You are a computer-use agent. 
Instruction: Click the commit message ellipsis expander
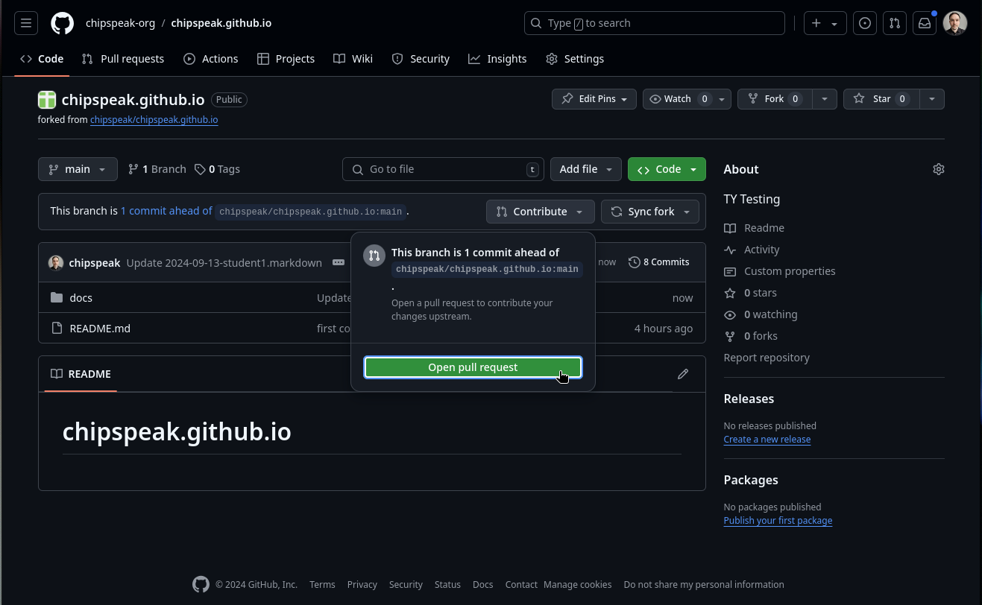click(x=339, y=262)
